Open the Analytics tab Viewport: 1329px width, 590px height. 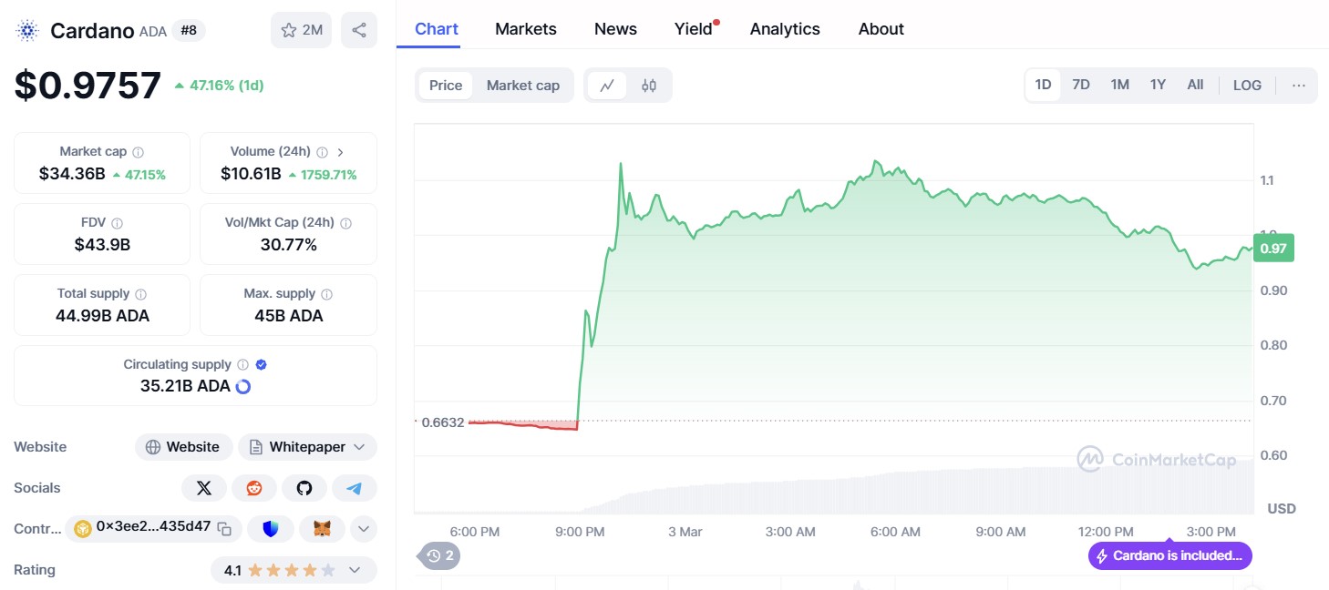785,28
